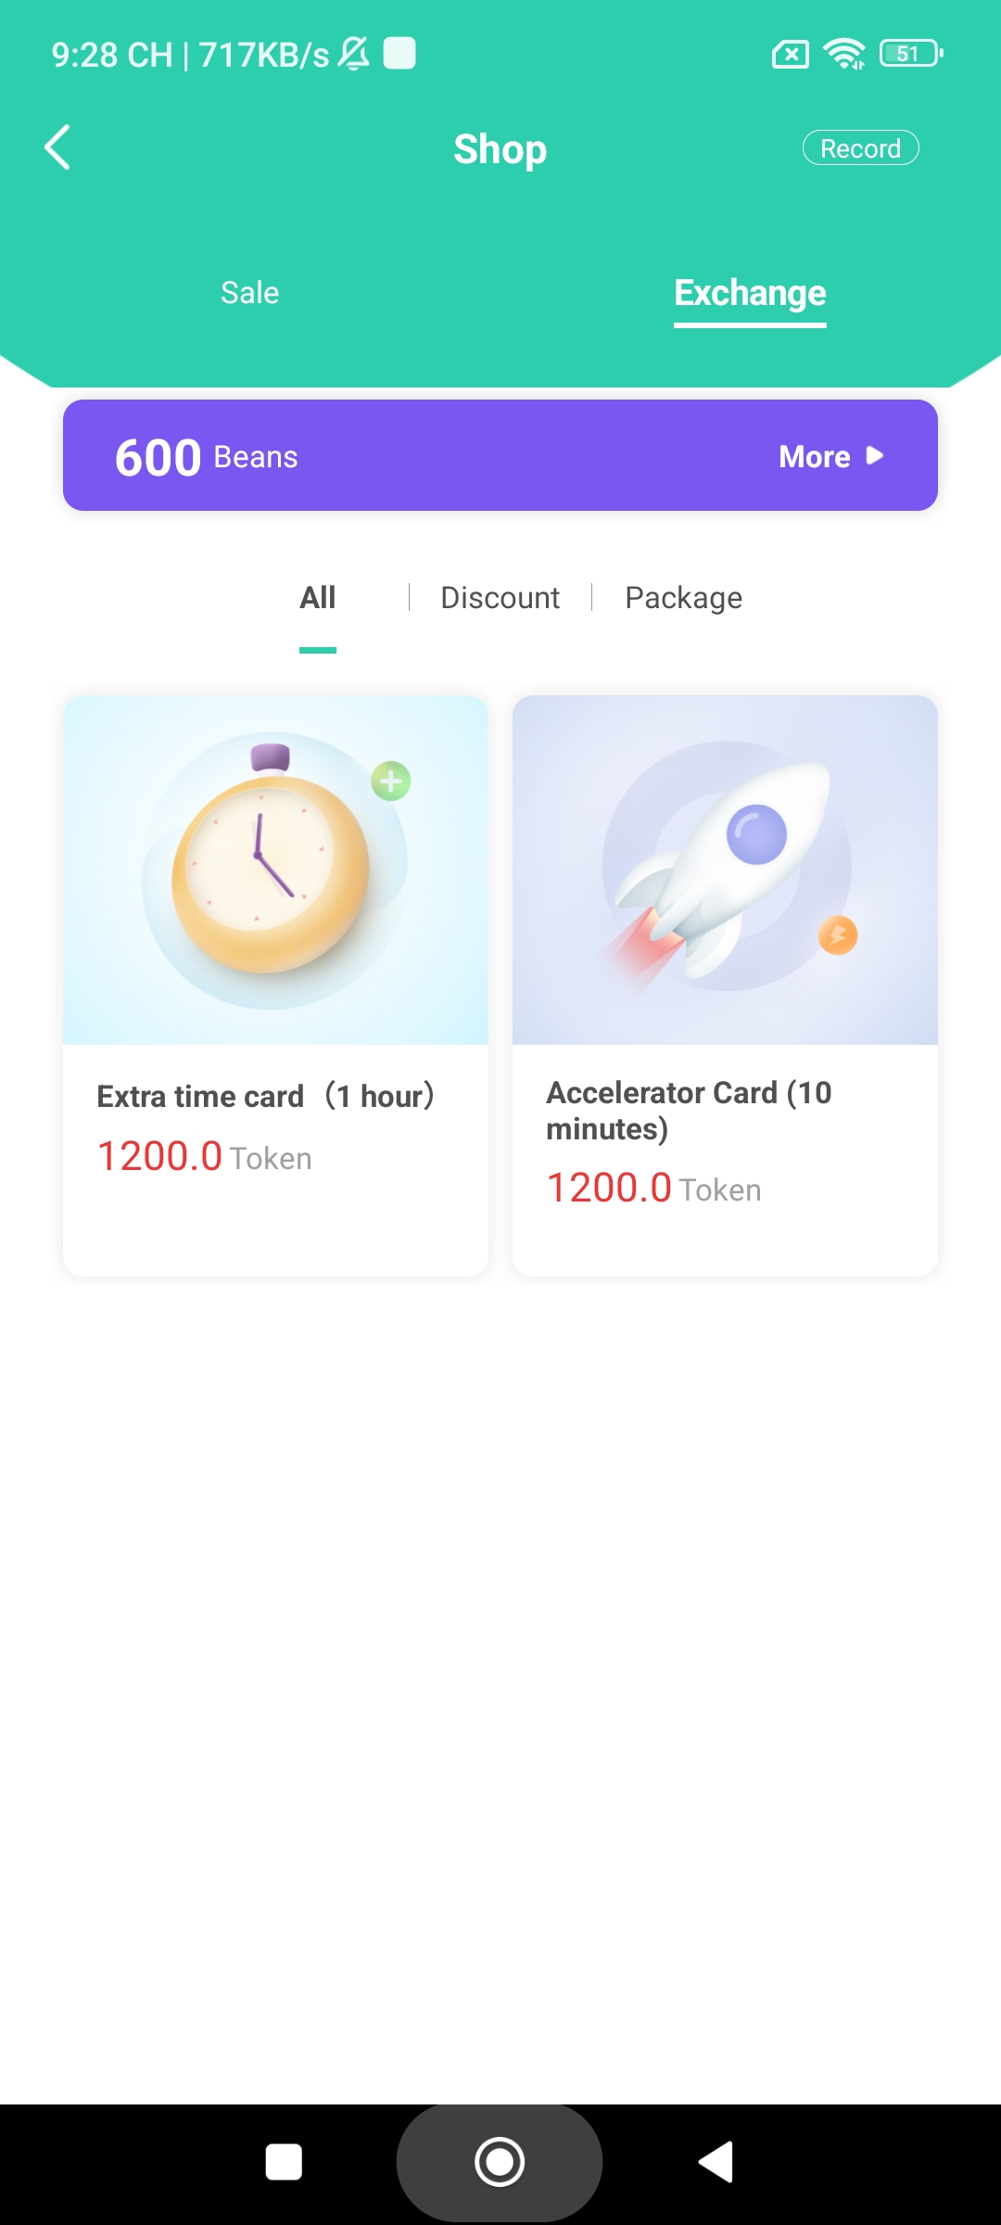Tap the 1200.0 Token price for Accelerator Card
This screenshot has height=2225, width=1001.
pos(653,1189)
